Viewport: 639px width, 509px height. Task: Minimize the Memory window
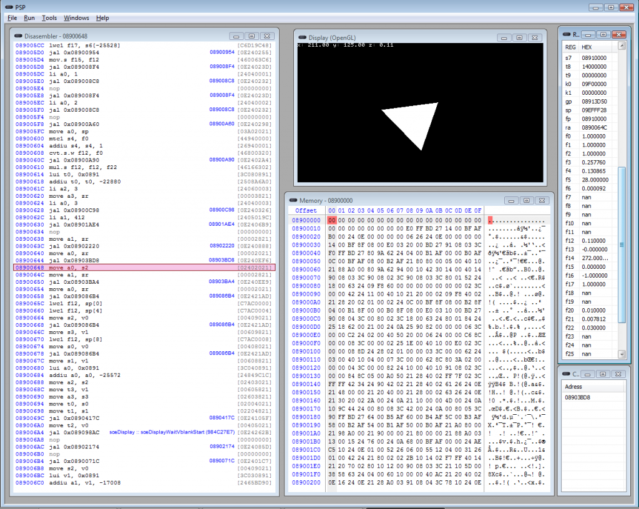click(x=510, y=201)
